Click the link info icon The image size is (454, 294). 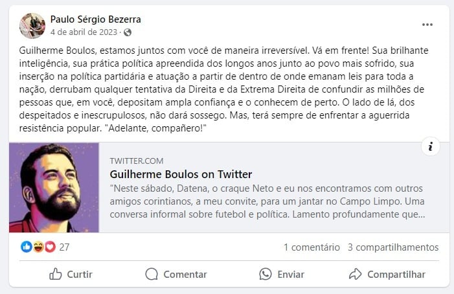pyautogui.click(x=431, y=147)
